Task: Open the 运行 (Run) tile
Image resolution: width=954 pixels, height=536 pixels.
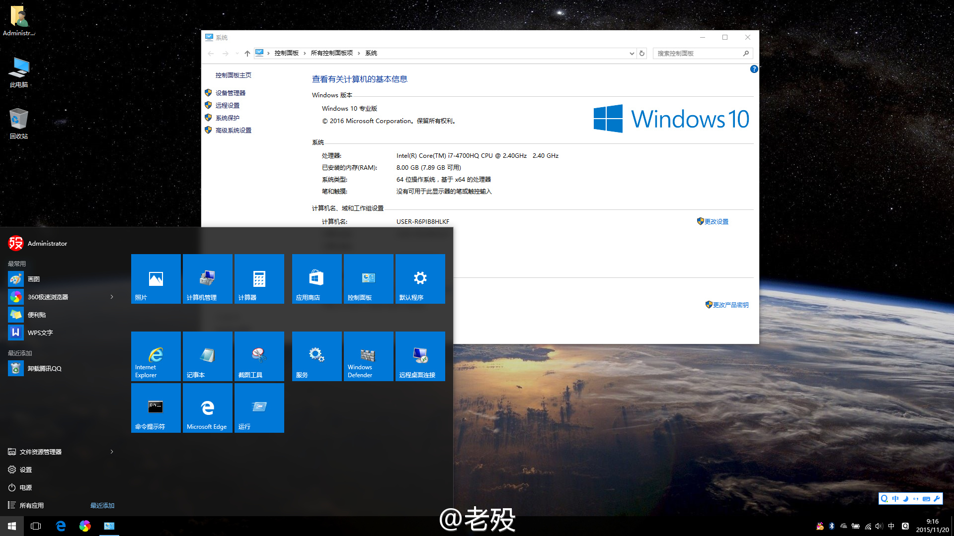Action: (x=259, y=408)
